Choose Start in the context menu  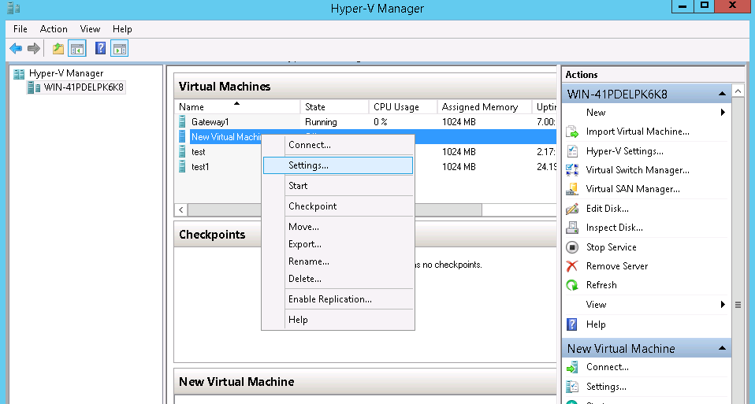338,186
